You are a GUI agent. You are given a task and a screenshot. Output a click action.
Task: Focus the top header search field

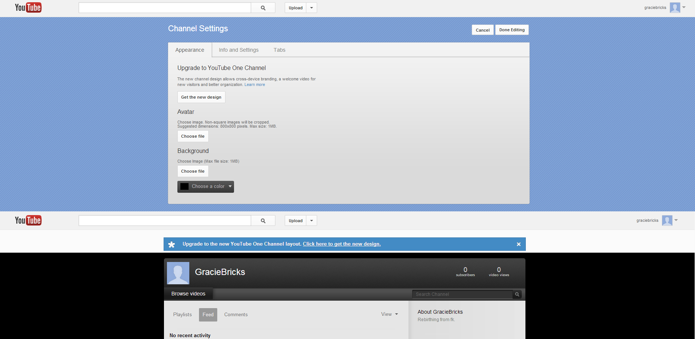click(x=165, y=8)
